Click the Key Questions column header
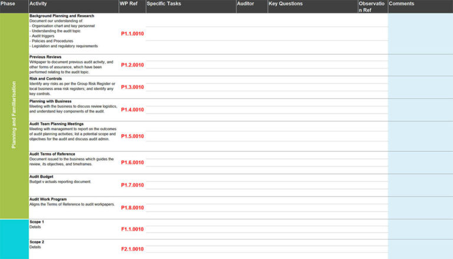Image resolution: width=453 pixels, height=259 pixels. click(313, 6)
